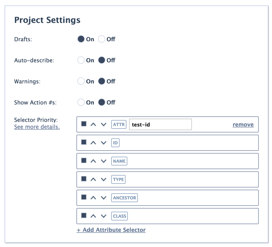Turn Drafts off

coord(101,39)
